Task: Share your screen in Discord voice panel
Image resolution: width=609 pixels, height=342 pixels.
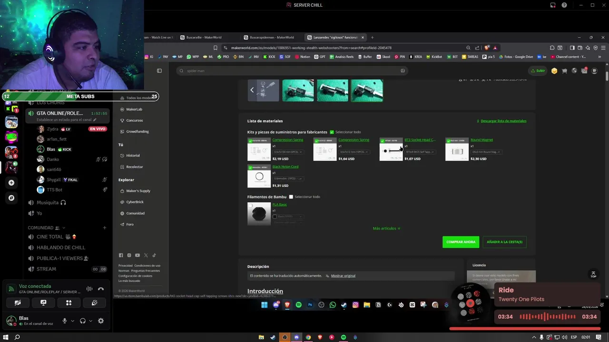Action: [x=43, y=303]
